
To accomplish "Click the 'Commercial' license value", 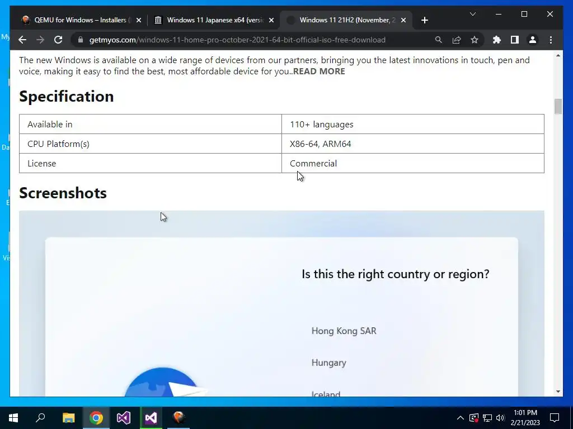I will (x=313, y=163).
